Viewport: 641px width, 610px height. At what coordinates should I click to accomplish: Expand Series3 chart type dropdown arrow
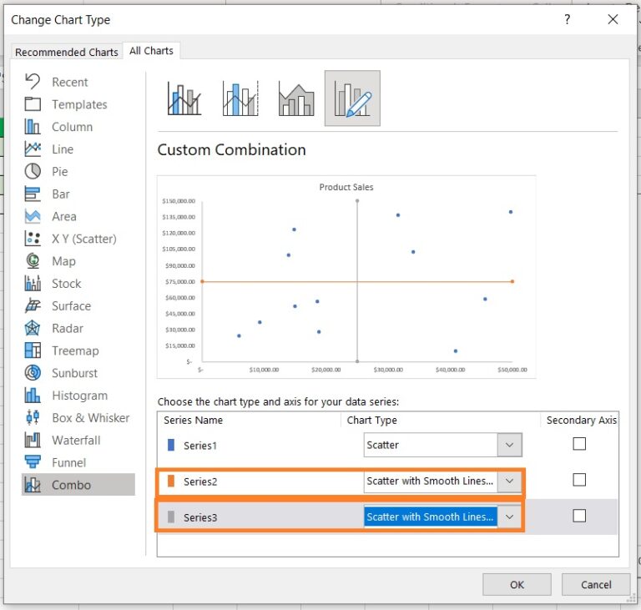509,517
